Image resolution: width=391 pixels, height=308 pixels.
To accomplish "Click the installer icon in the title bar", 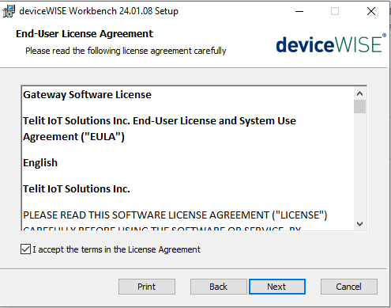I will pos(9,11).
